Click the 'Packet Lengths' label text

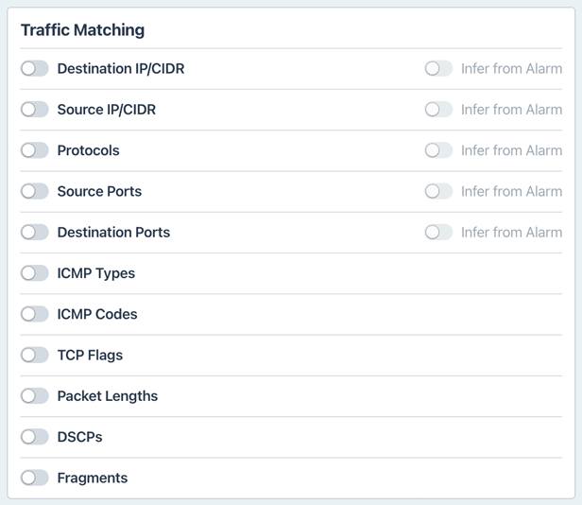(x=107, y=396)
